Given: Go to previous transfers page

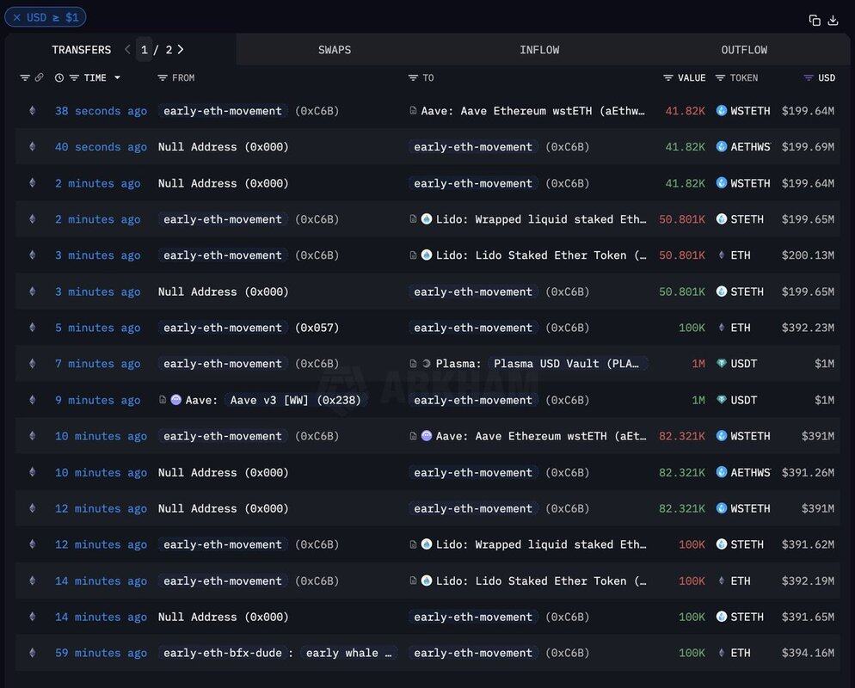Looking at the screenshot, I should (127, 50).
